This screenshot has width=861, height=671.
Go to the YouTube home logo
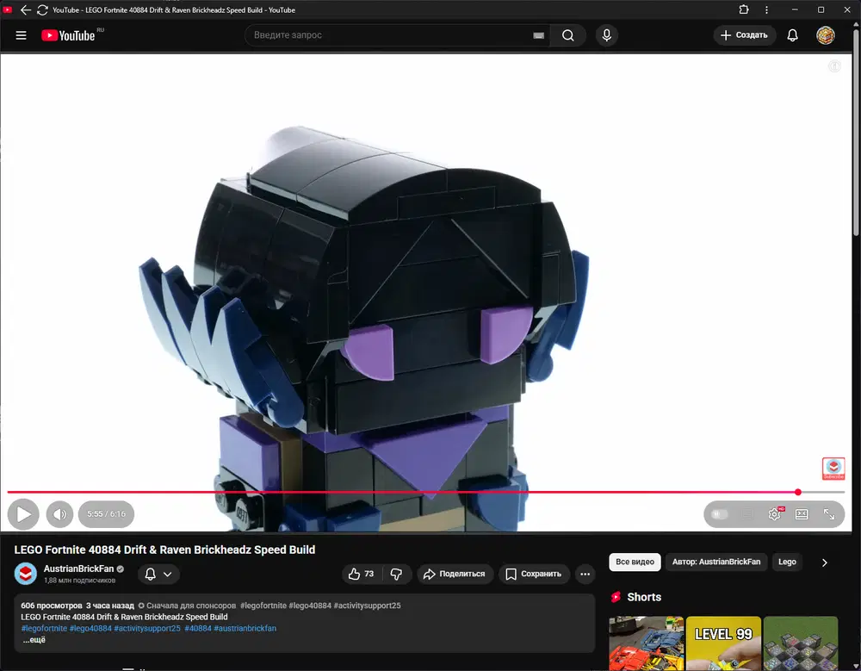(68, 35)
